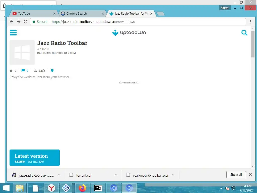The image size is (257, 193).
Task: Open File Explorer from the taskbar
Action: pos(20,188)
